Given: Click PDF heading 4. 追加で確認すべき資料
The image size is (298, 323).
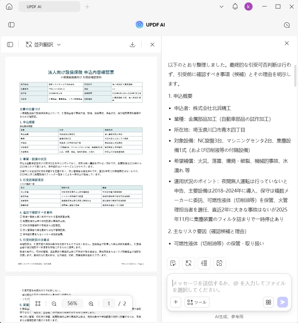Looking at the screenshot, I should (x=36, y=212).
